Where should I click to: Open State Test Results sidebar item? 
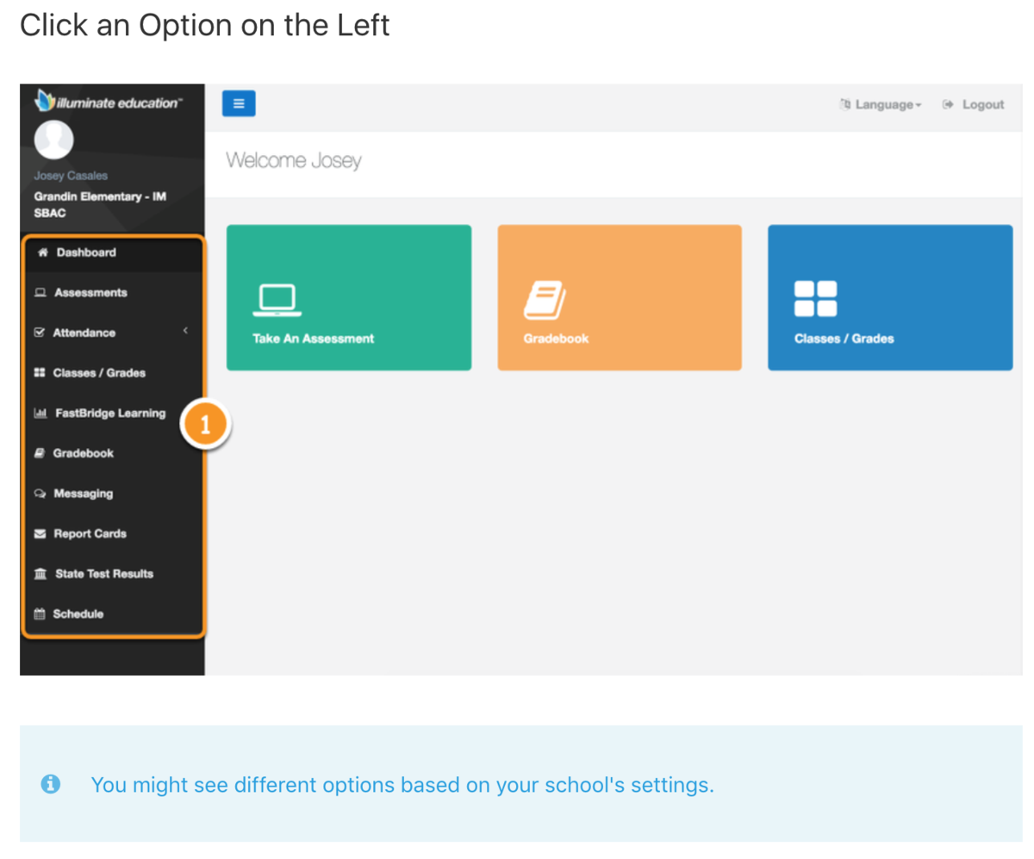coord(113,574)
